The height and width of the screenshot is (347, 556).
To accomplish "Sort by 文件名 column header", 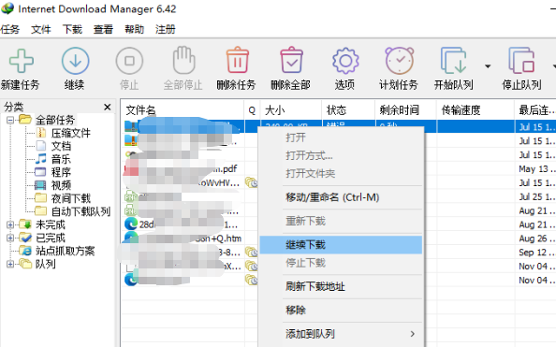I will [182, 110].
